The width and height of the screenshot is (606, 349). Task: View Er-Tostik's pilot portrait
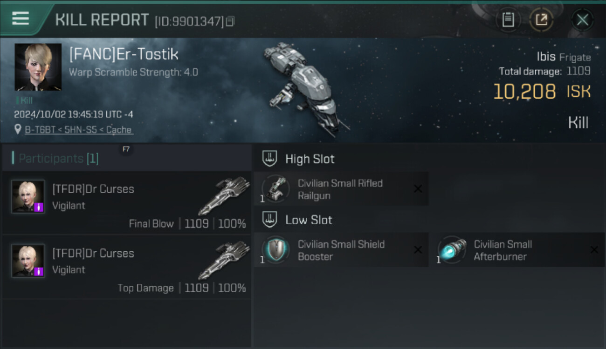click(38, 67)
